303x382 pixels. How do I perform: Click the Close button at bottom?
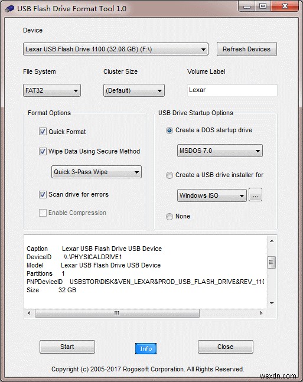click(x=226, y=347)
